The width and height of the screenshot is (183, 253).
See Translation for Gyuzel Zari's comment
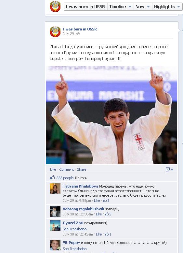[75, 229]
